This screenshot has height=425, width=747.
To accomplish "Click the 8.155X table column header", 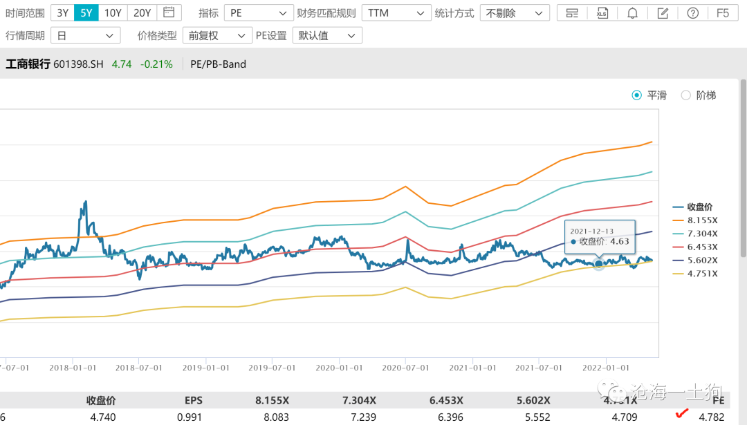I will (272, 401).
